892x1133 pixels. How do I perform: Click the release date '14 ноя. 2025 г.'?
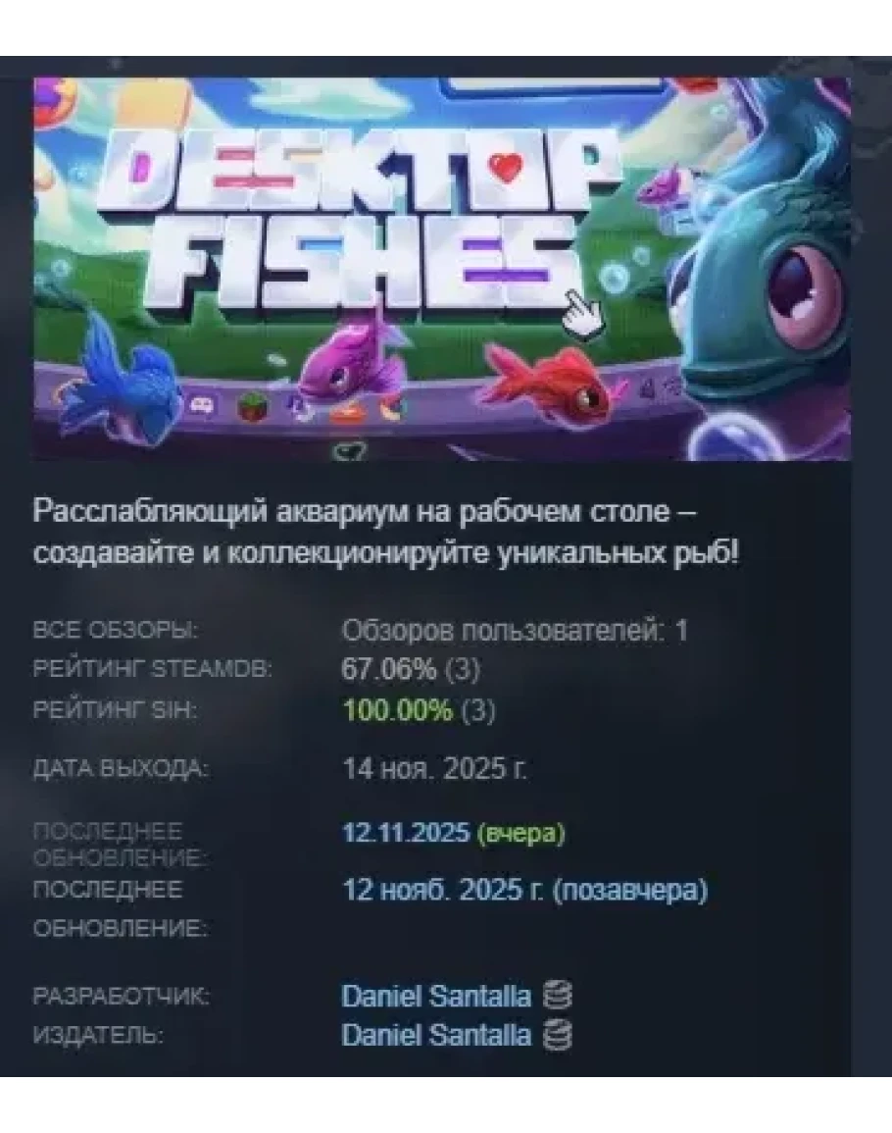click(x=435, y=768)
